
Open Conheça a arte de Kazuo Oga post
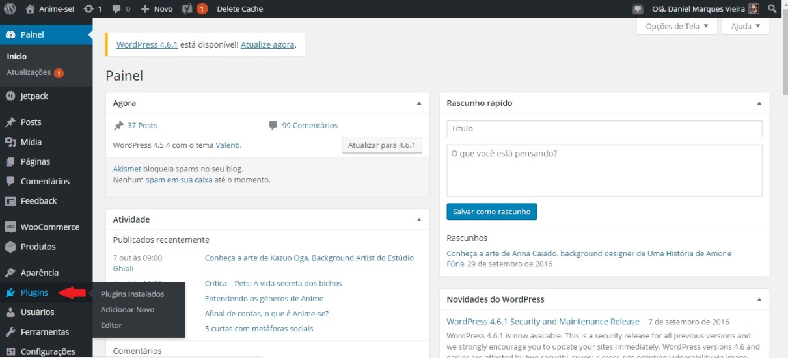[x=309, y=258]
